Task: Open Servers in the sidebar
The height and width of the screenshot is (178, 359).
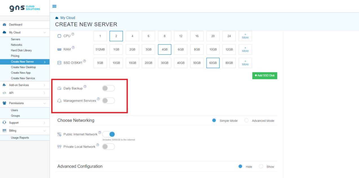Action: (15, 39)
